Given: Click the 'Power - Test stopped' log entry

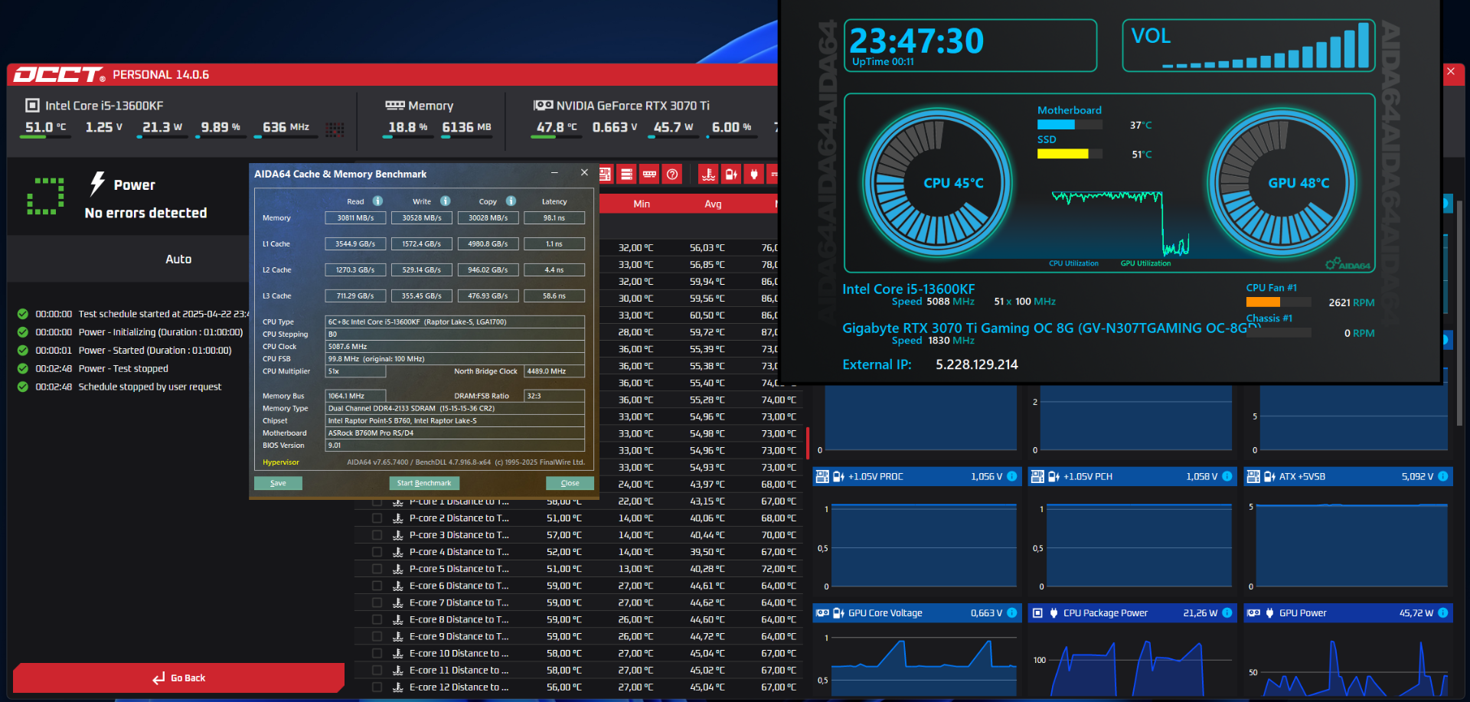Looking at the screenshot, I should [123, 368].
